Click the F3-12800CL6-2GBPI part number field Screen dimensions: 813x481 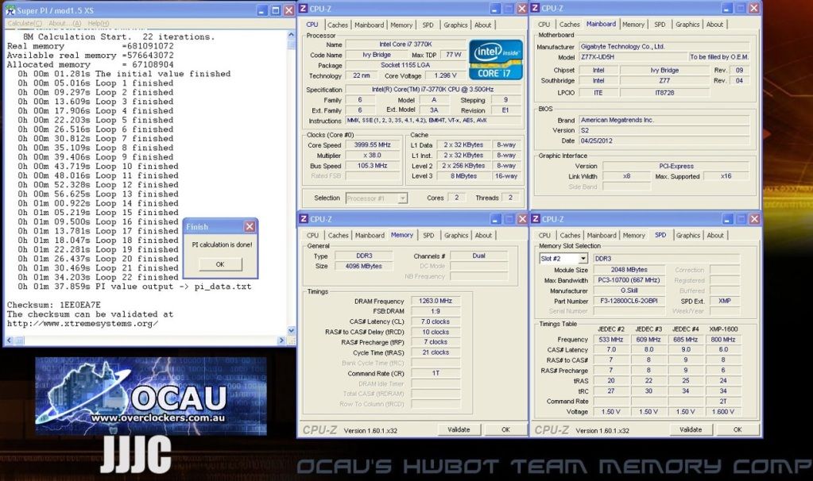coord(629,301)
